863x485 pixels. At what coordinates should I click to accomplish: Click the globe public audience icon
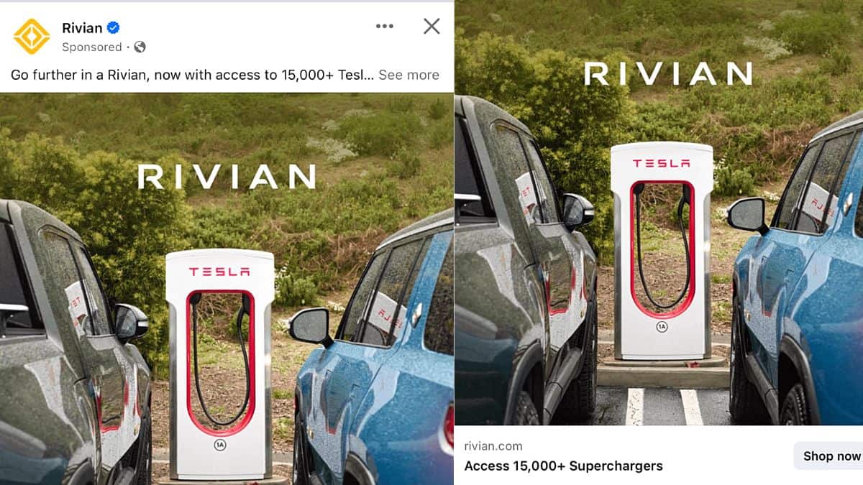140,47
